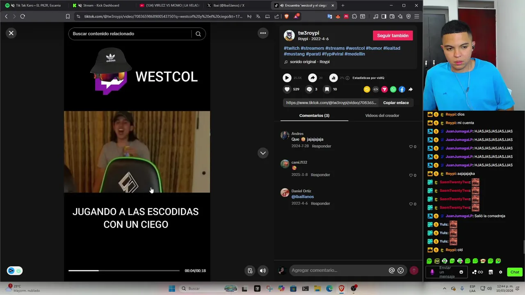Open browser extensions puzzle icon
This screenshot has height=295, width=525.
pyautogui.click(x=355, y=16)
